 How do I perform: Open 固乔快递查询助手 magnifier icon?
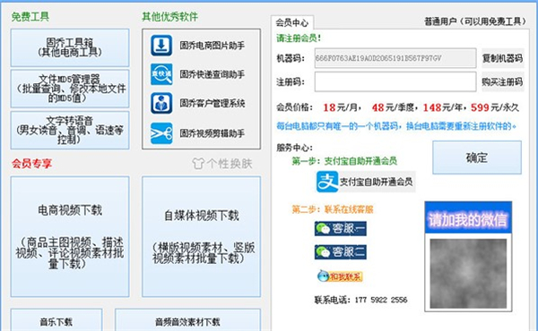(x=161, y=74)
